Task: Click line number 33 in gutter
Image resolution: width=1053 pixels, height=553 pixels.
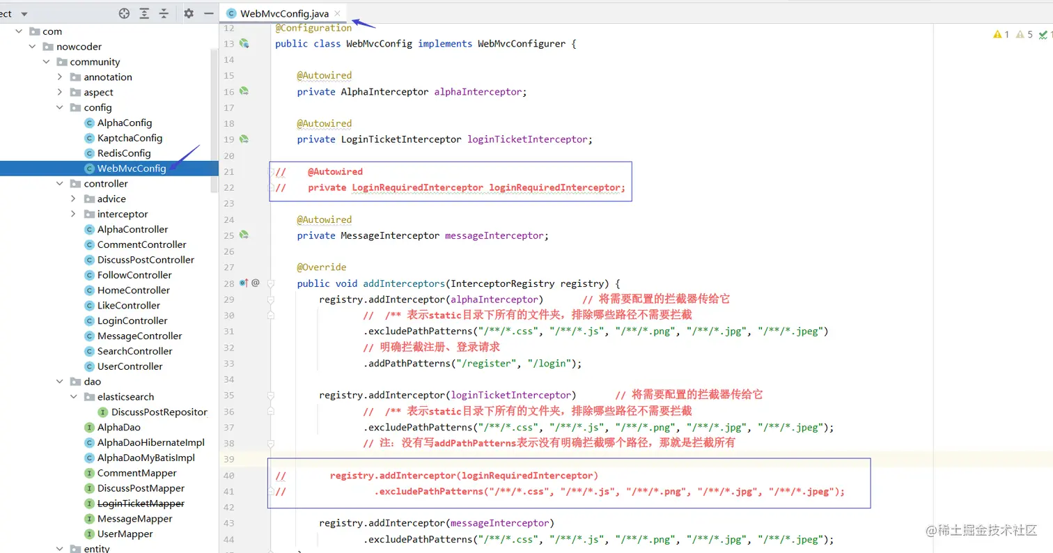Action: [x=228, y=364]
